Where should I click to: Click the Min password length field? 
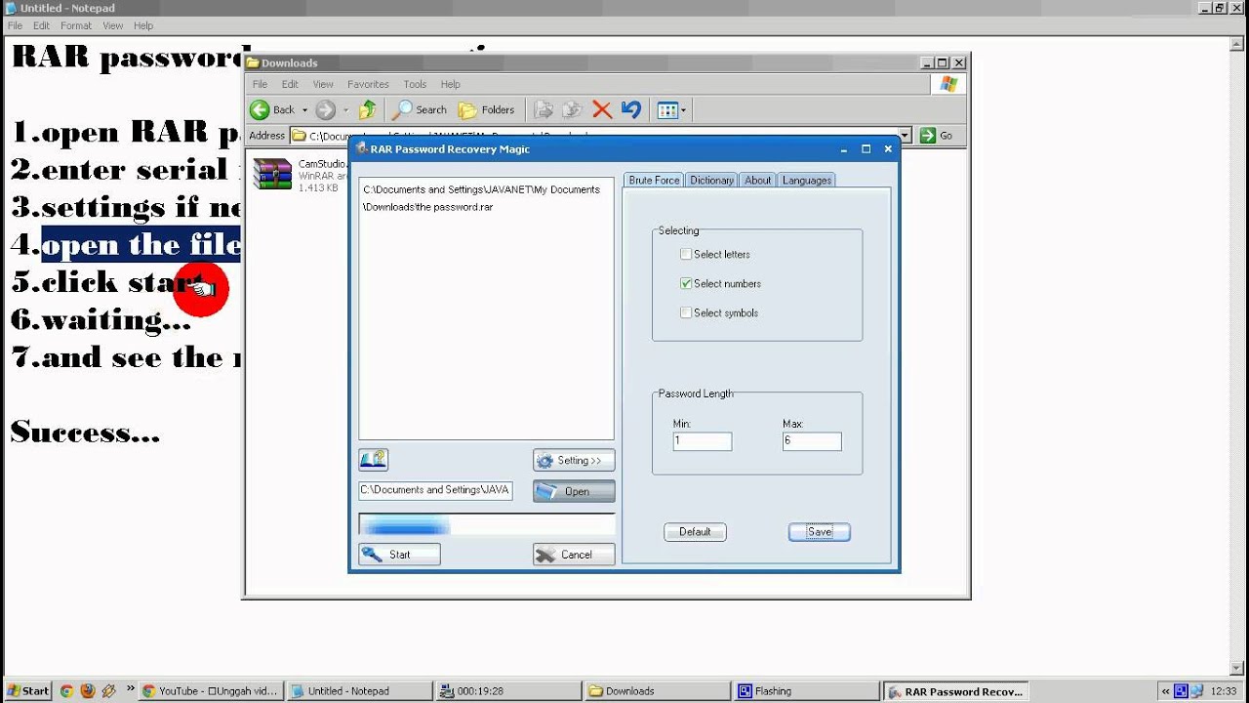pyautogui.click(x=703, y=441)
